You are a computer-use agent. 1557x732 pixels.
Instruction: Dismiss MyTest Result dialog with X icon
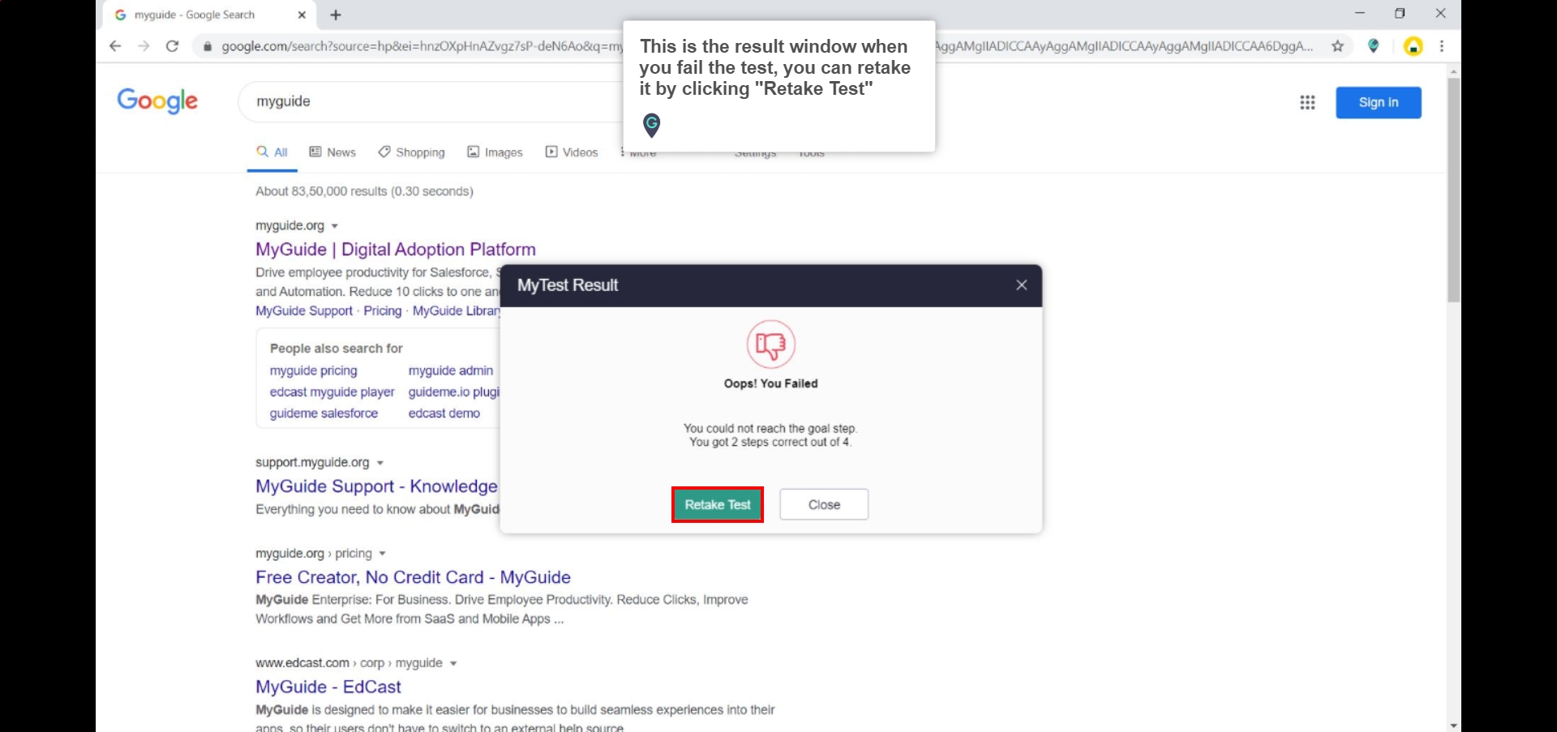[1022, 285]
